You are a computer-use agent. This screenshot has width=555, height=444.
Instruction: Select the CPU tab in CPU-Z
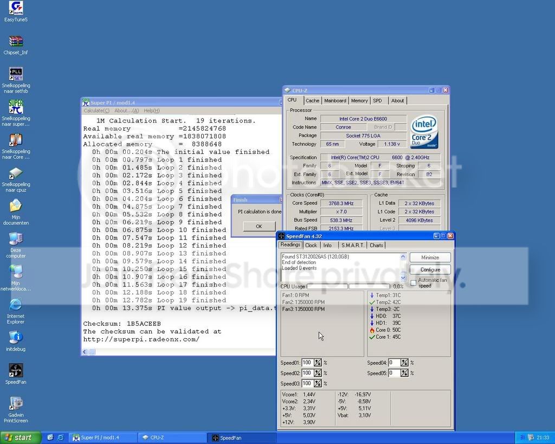292,100
